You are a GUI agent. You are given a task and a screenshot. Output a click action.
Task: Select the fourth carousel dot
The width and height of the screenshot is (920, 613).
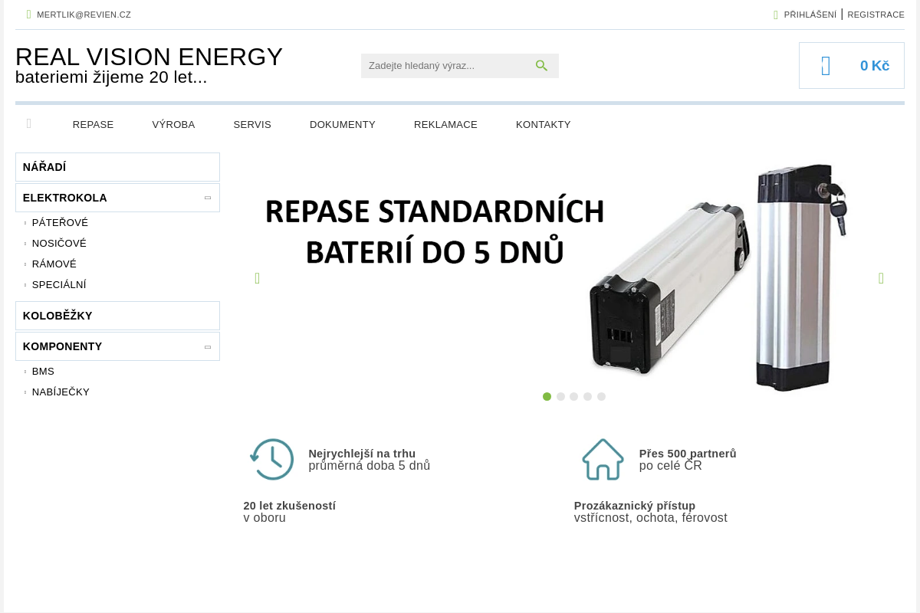(587, 396)
